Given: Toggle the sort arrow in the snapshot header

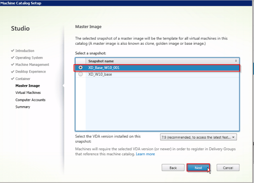Looking at the screenshot, I should (x=236, y=61).
